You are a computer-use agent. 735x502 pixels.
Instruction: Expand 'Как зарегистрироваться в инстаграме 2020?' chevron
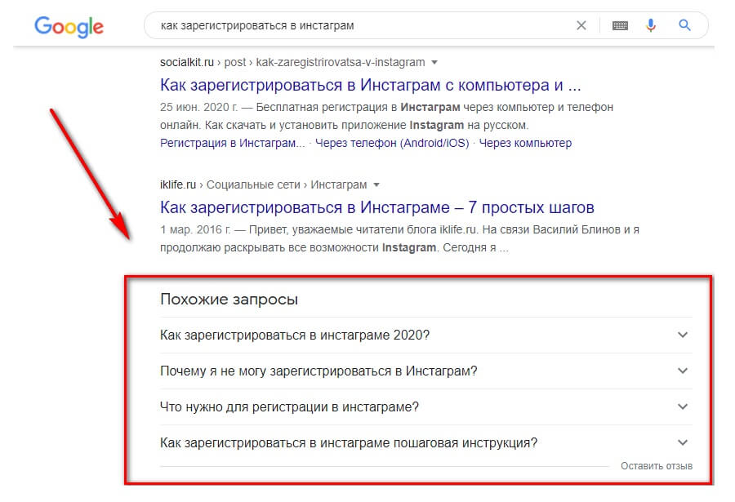(683, 335)
